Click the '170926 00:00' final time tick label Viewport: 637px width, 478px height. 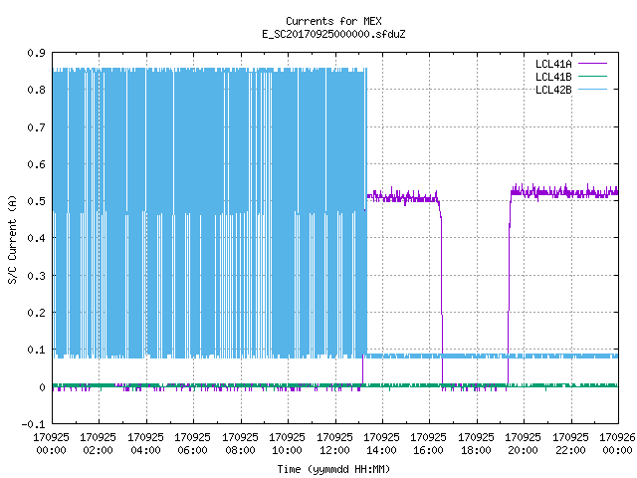[617, 444]
